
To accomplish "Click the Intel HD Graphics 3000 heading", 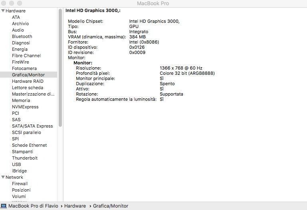I will [x=93, y=10].
